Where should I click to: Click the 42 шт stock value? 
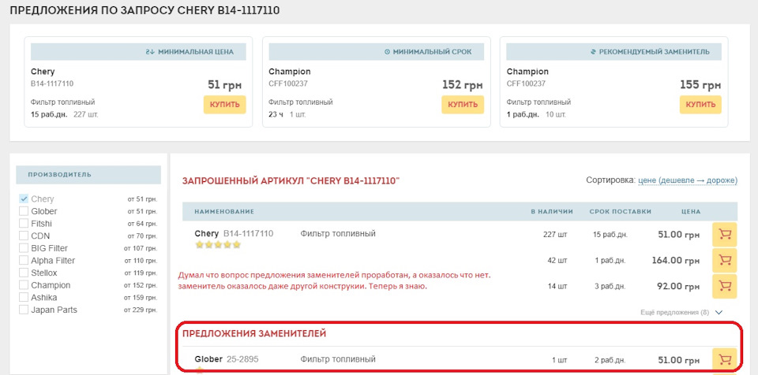coord(557,261)
